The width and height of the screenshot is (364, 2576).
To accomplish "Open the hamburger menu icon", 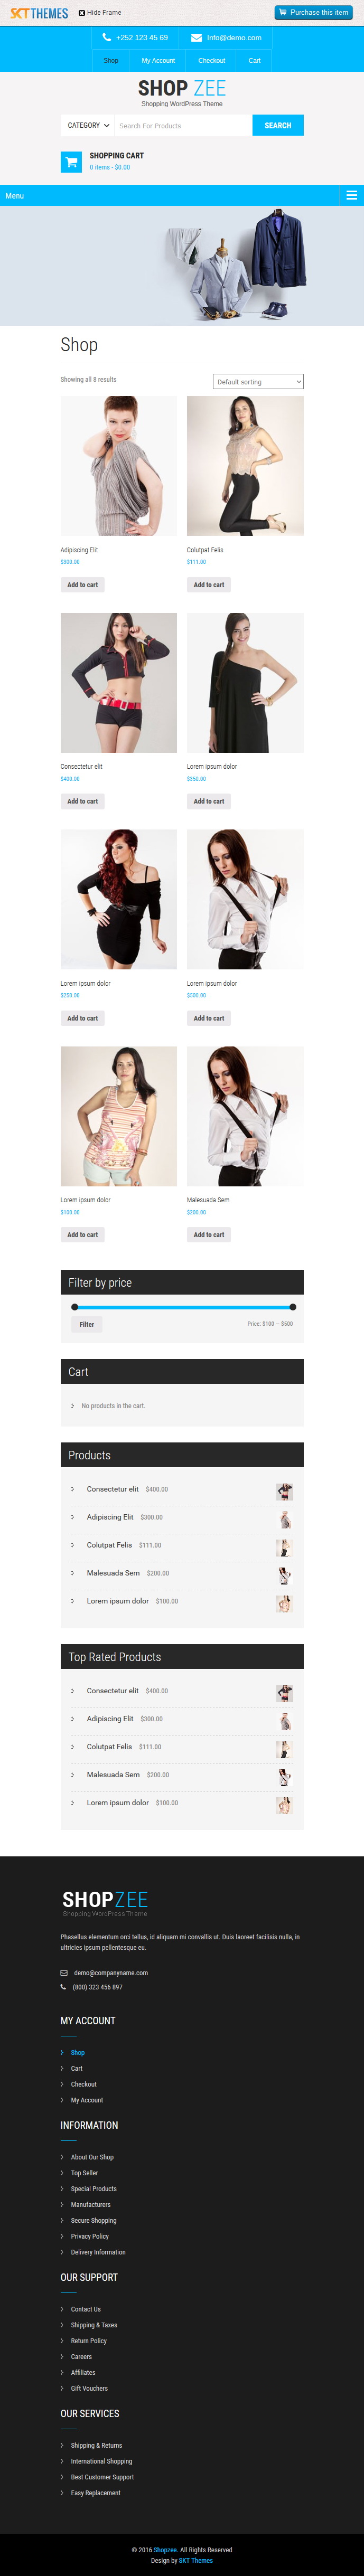I will click(x=352, y=196).
